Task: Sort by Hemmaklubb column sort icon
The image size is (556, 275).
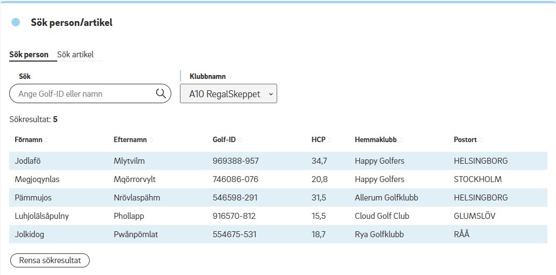Action: 401,140
